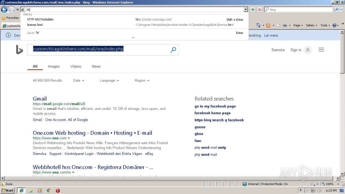
Task: Click the user avatar icon
Action: click(308, 50)
